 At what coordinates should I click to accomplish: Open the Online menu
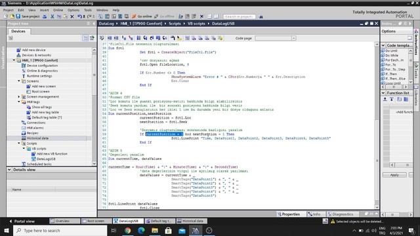pos(58,10)
